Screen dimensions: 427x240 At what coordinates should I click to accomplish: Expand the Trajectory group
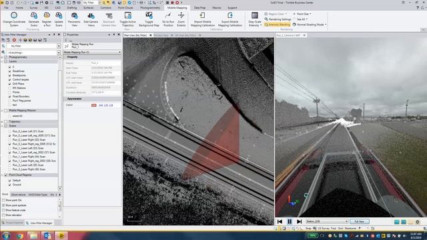tap(2, 121)
